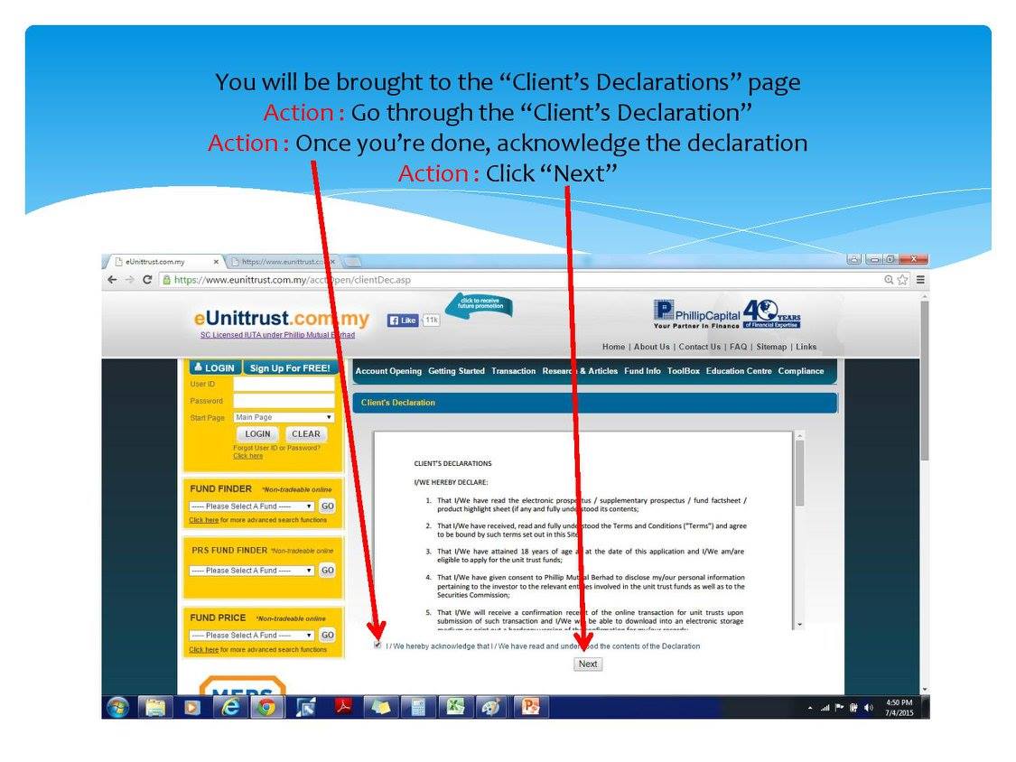Image resolution: width=1016 pixels, height=762 pixels.
Task: Open the Account Opening menu
Action: click(x=388, y=371)
